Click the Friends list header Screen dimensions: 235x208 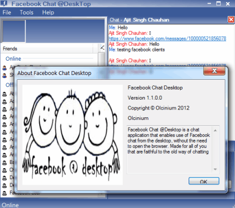click(47, 49)
